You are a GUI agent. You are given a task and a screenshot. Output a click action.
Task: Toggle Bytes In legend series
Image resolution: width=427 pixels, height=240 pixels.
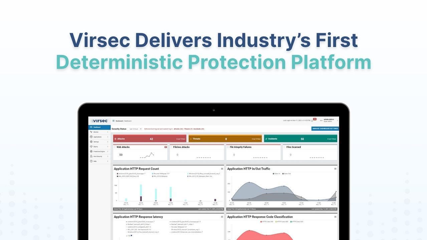click(277, 174)
